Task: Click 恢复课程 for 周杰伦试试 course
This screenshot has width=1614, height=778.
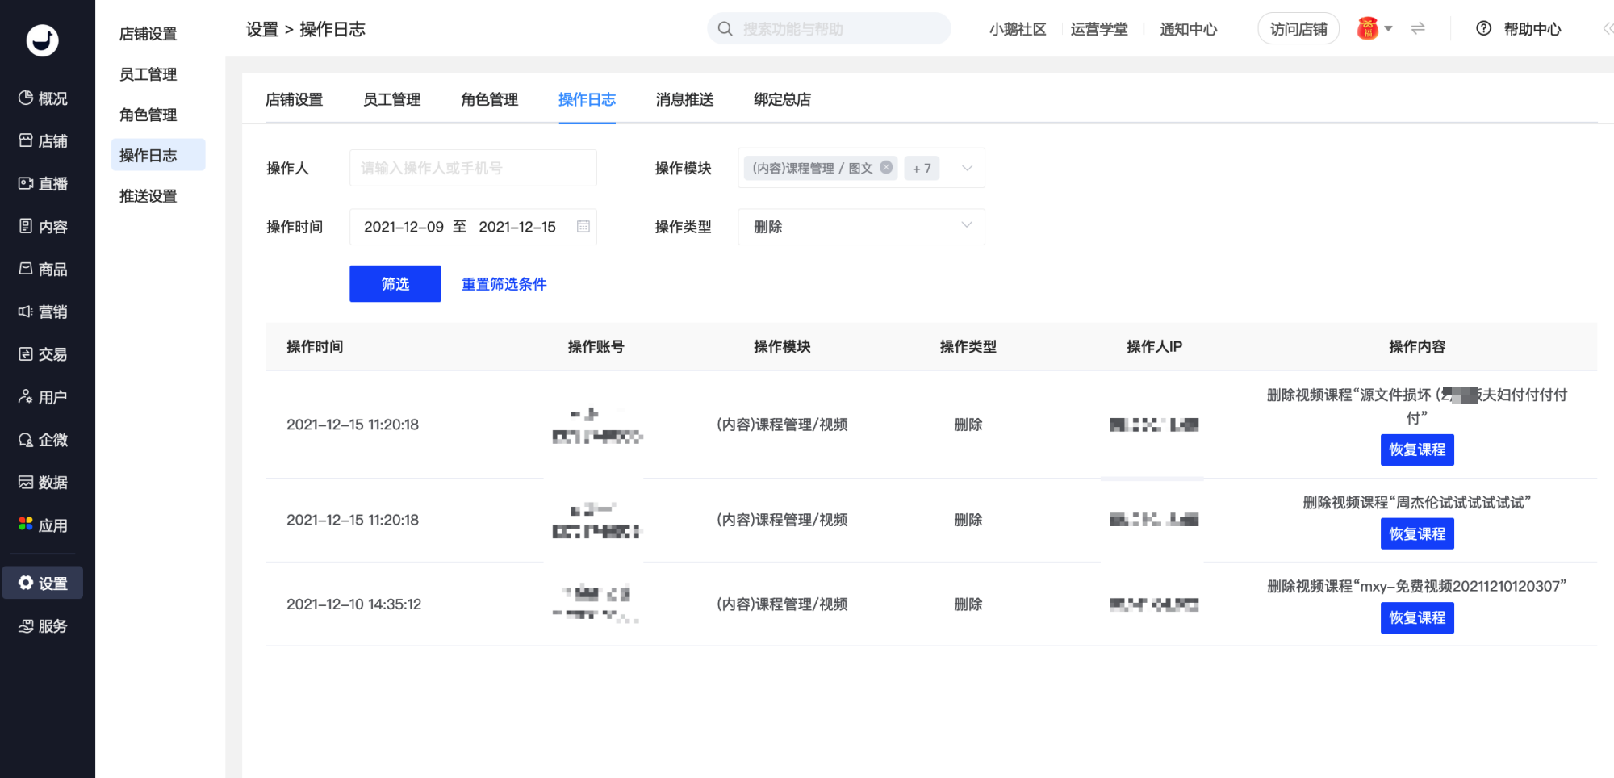Action: point(1416,533)
